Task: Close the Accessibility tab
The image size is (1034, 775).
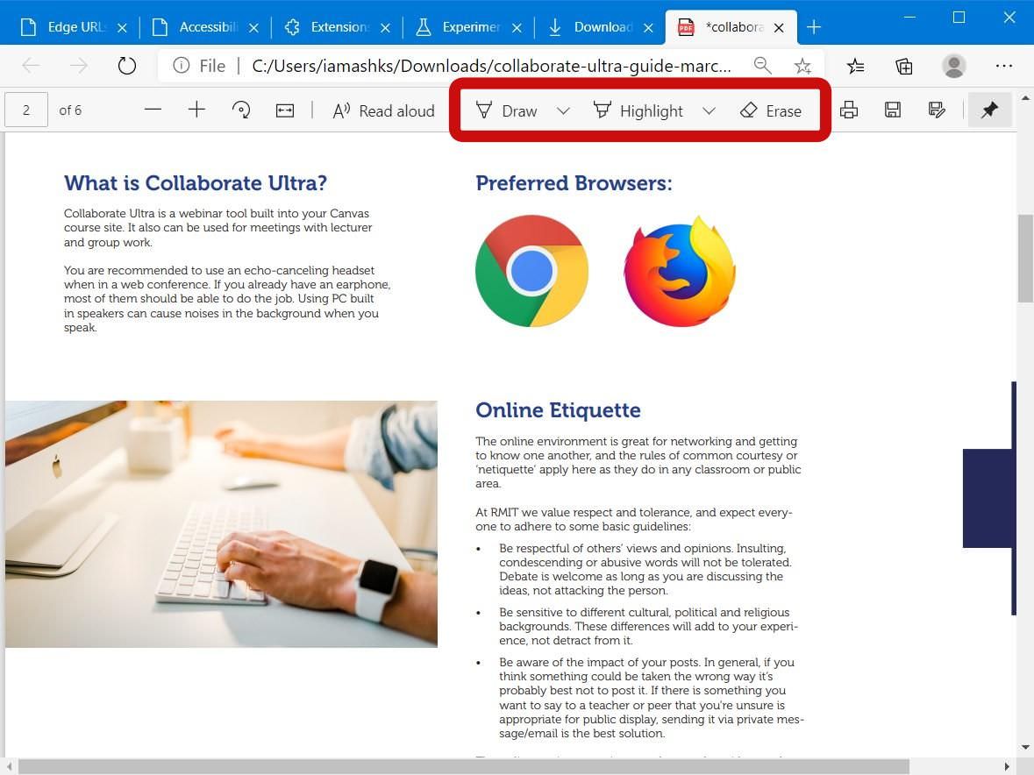Action: [x=253, y=28]
